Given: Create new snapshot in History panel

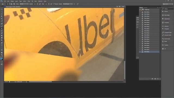Looking at the screenshot, I should tap(155, 79).
